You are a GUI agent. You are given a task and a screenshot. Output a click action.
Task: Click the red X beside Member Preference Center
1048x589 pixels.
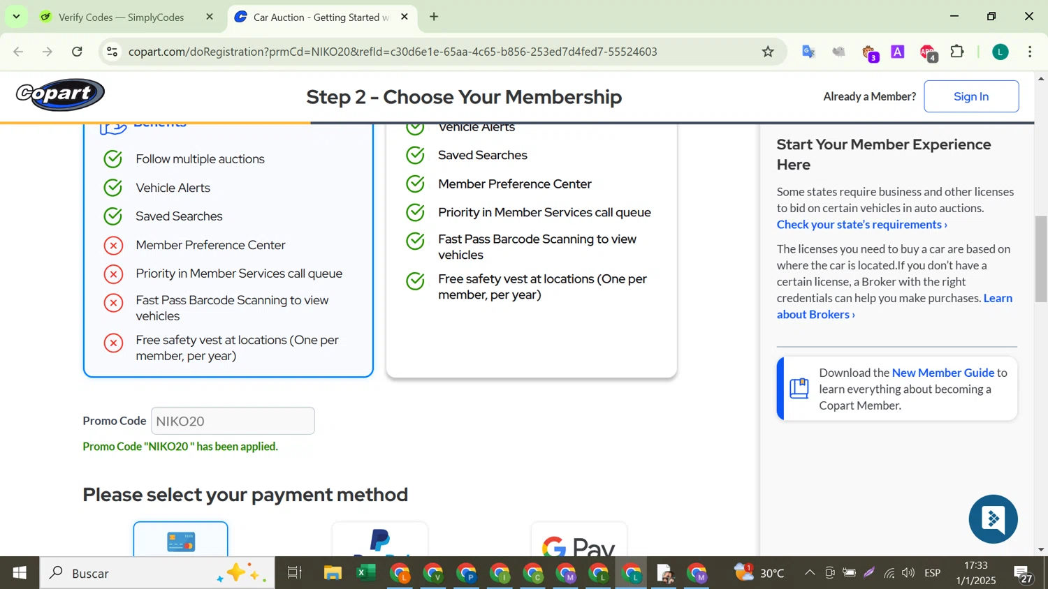(x=113, y=246)
